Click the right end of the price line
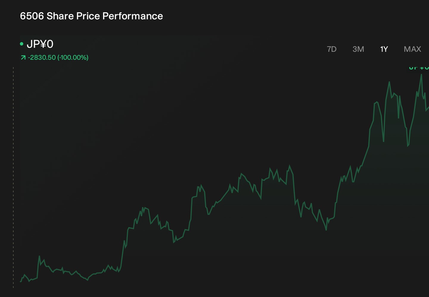This screenshot has width=429, height=297. [428, 107]
